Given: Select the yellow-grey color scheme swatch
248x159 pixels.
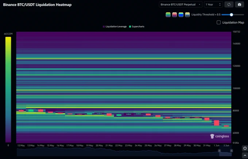Looking at the screenshot, I should coord(187,15).
